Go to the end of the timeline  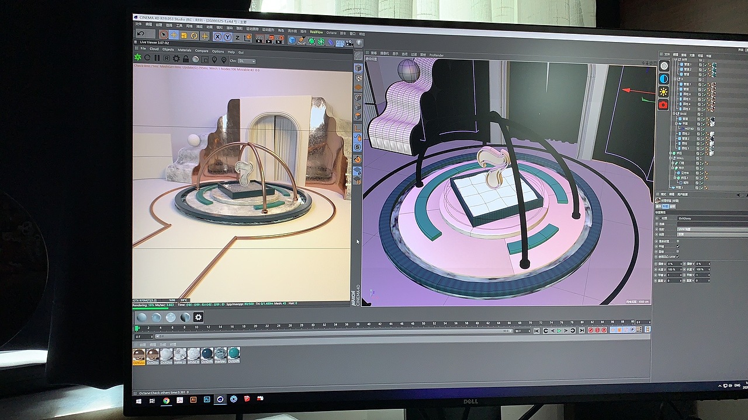pyautogui.click(x=581, y=331)
